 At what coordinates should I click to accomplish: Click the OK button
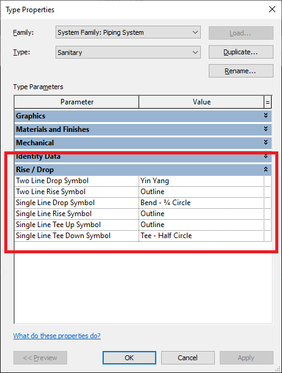(x=129, y=358)
